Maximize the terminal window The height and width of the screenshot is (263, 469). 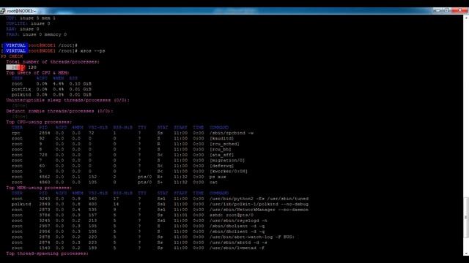[x=446, y=10]
